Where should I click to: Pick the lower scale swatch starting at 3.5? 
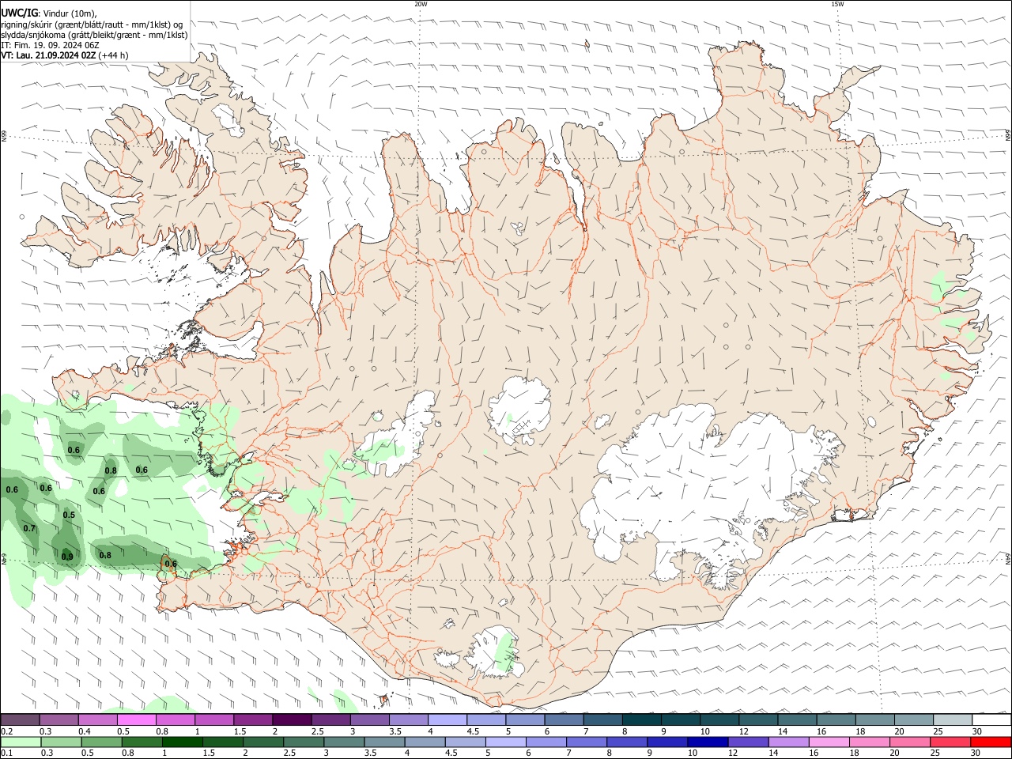383,742
